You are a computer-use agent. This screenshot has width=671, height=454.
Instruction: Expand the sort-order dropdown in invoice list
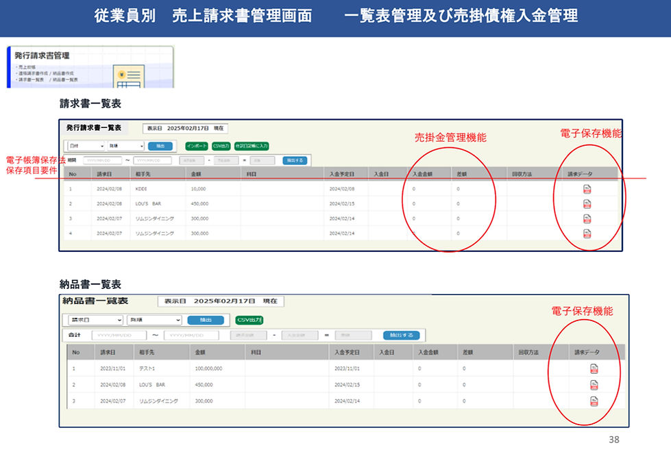point(126,146)
